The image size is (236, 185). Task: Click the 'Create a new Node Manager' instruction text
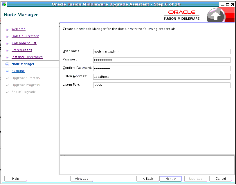point(120,29)
